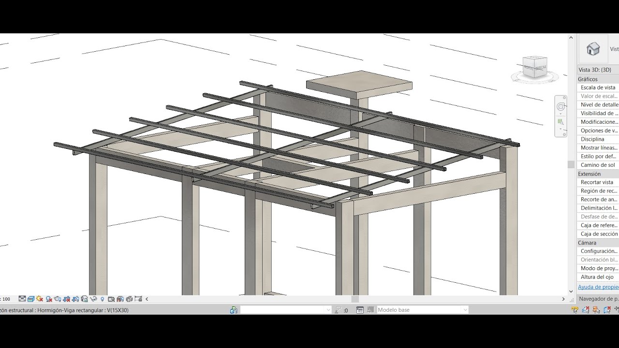Select the Caja de refere... property row

click(x=598, y=225)
